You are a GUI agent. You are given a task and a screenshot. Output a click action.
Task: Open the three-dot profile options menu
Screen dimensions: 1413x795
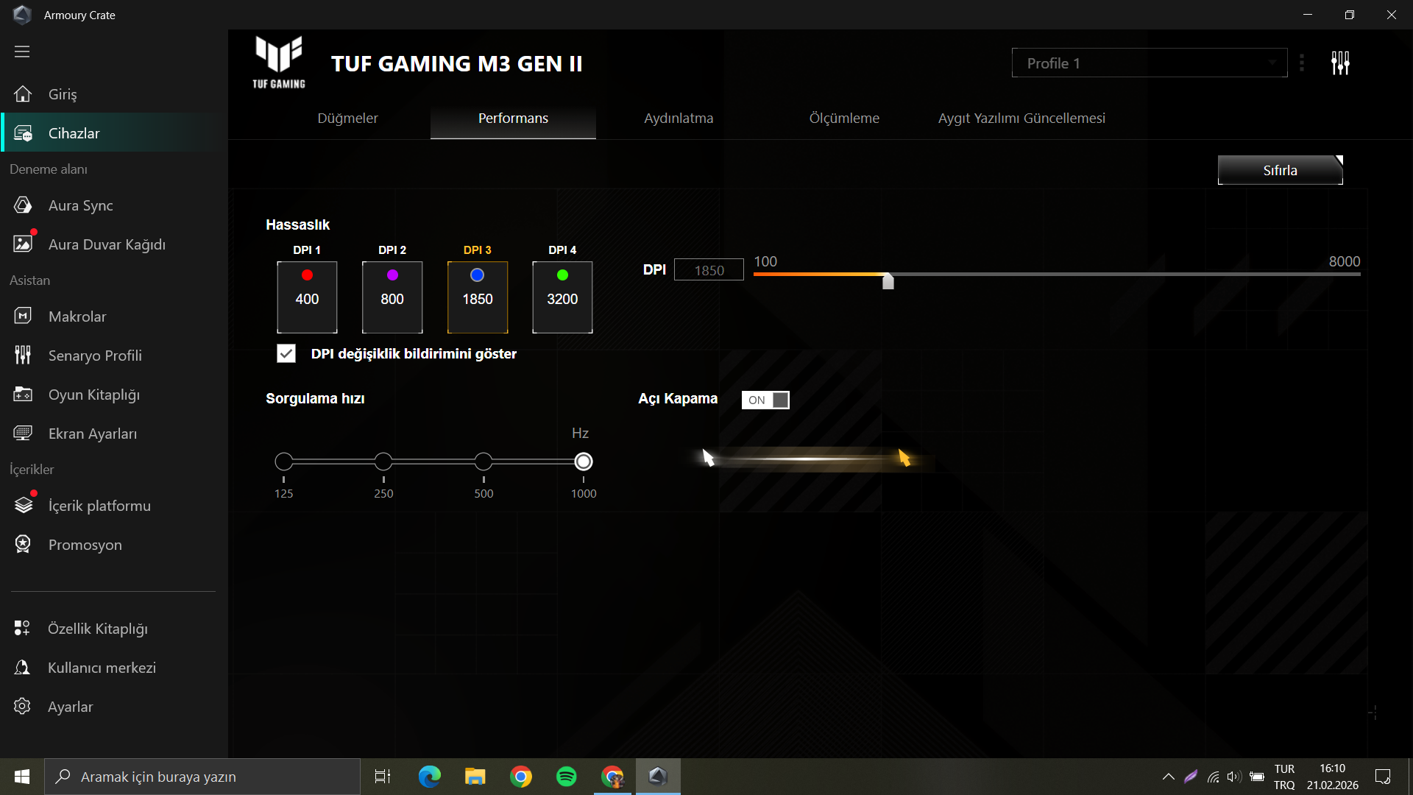click(x=1302, y=63)
